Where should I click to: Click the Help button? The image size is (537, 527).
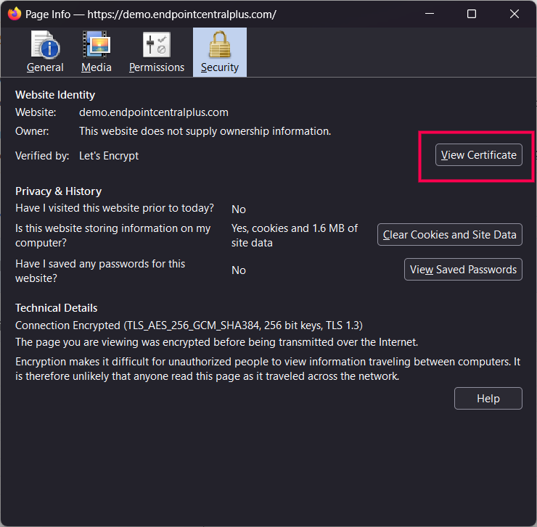(488, 398)
